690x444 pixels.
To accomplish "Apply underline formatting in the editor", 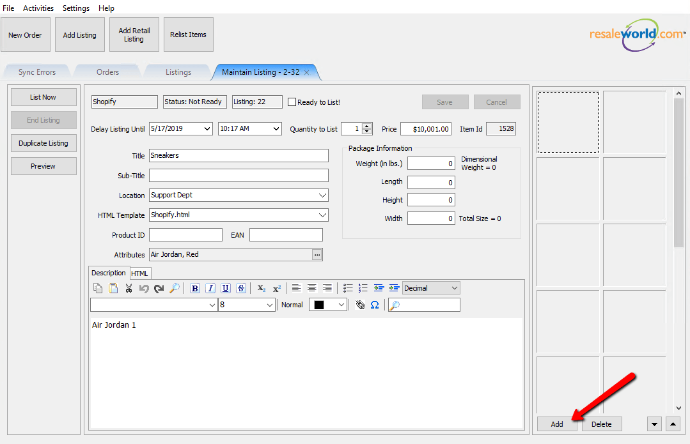I will (x=225, y=288).
